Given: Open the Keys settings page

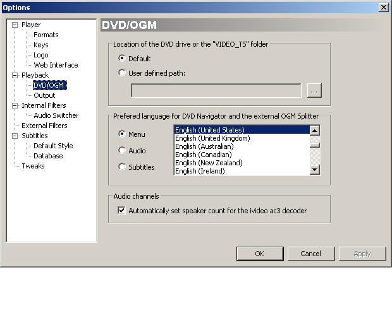Looking at the screenshot, I should (x=41, y=45).
